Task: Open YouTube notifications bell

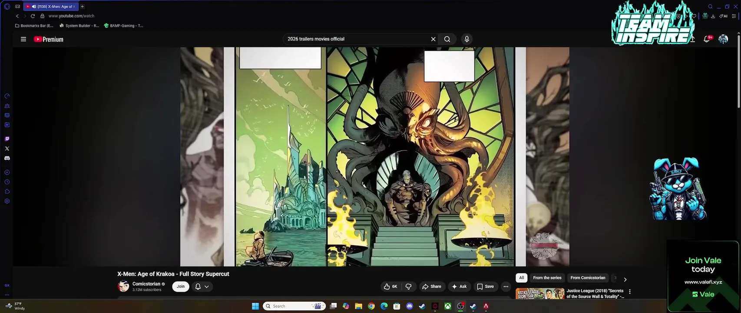Action: 707,39
